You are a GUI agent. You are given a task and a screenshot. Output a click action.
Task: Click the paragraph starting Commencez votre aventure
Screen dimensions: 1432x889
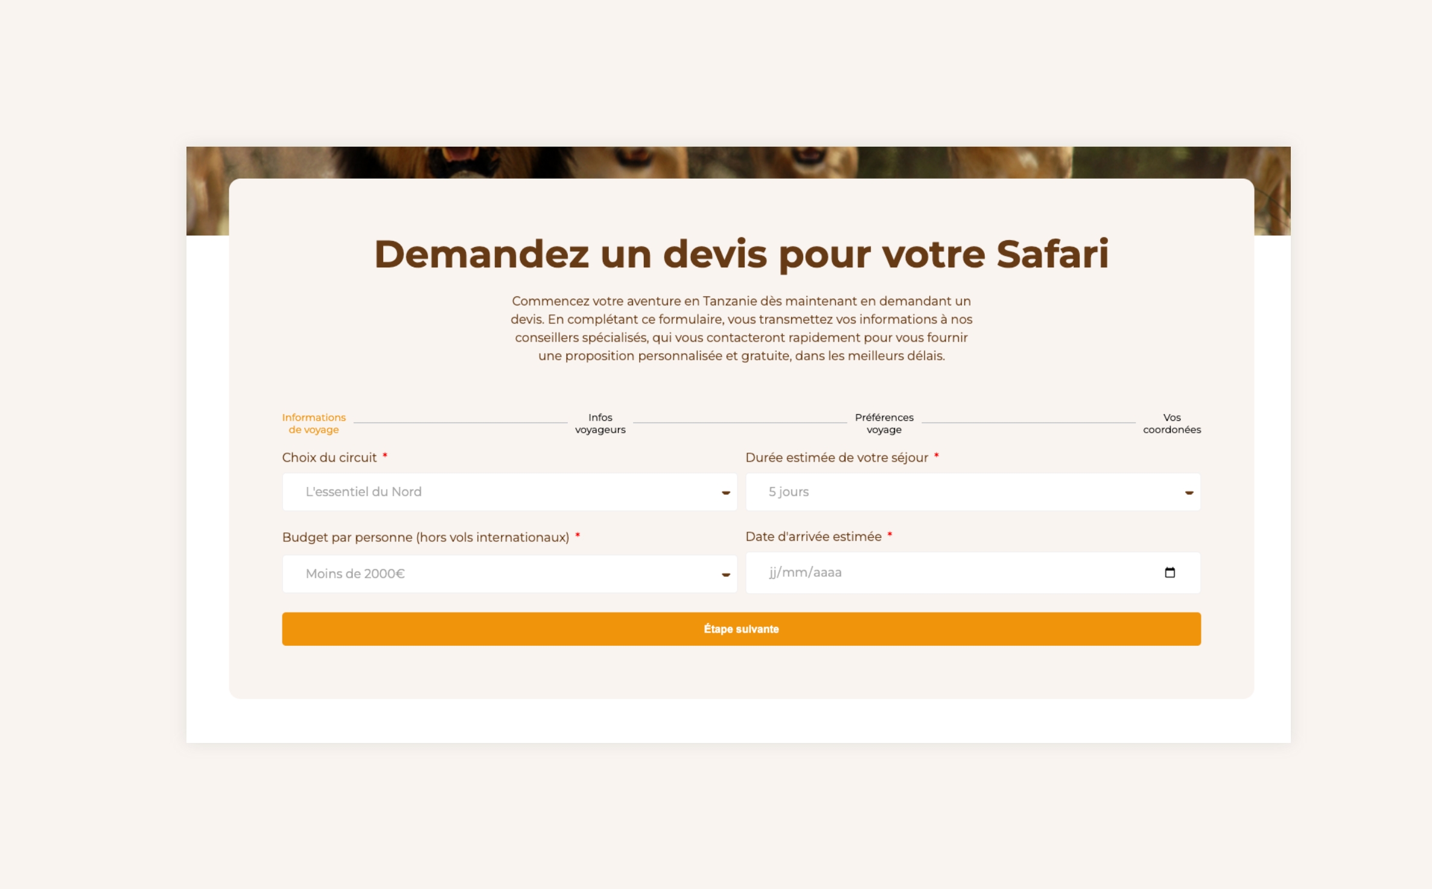point(741,328)
